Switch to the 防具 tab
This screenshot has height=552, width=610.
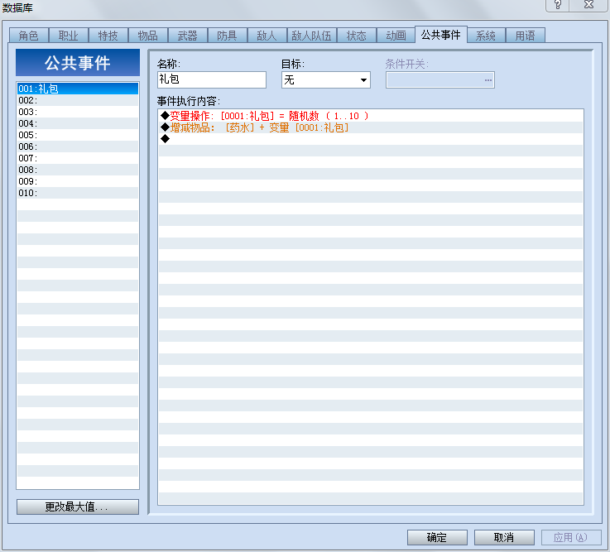point(227,36)
